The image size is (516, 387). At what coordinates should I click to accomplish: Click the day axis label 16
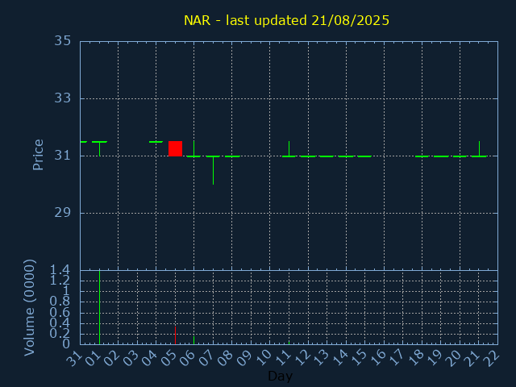click(377, 358)
